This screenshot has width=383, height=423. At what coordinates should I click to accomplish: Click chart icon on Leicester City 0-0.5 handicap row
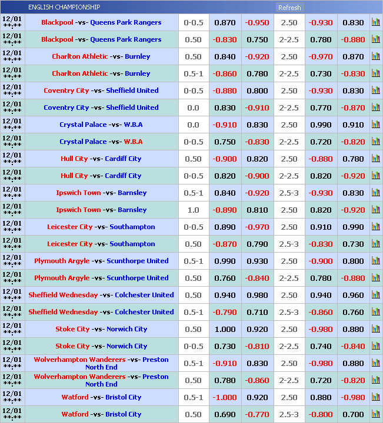click(375, 227)
